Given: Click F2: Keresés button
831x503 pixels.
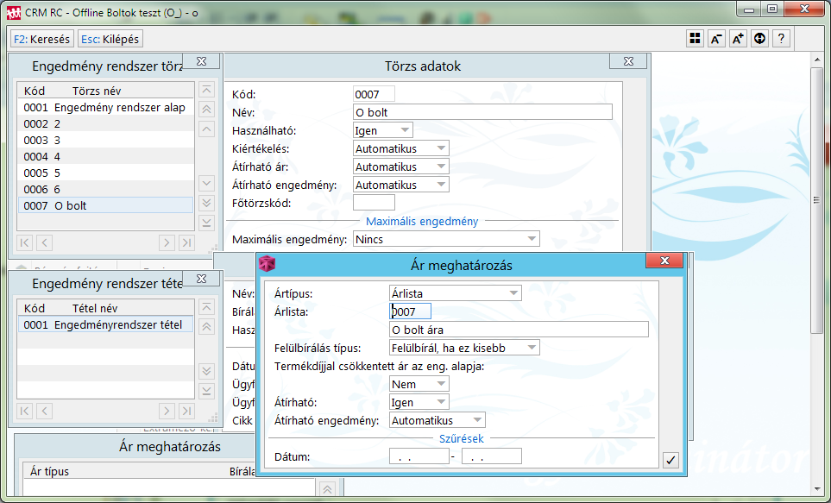Looking at the screenshot, I should (42, 39).
